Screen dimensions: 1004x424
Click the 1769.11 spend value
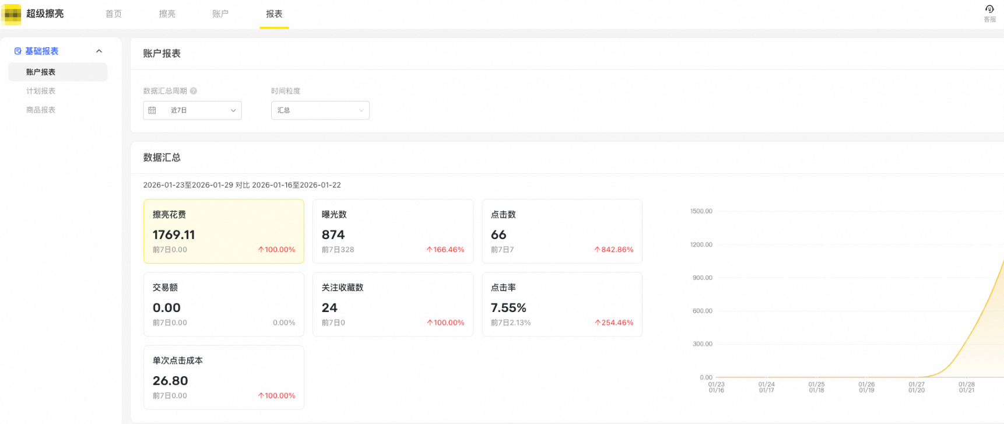[x=174, y=234]
